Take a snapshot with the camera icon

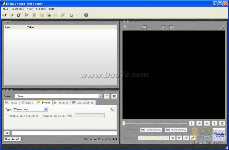[x=222, y=27]
